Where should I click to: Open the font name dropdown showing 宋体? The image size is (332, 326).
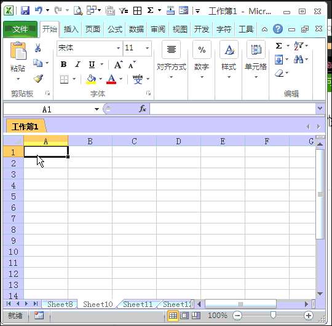[x=119, y=49]
